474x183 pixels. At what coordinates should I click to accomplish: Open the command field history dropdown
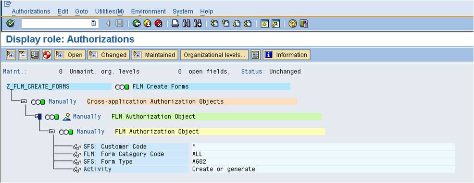tap(94, 24)
